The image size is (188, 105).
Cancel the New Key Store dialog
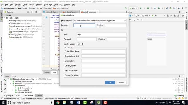(x=122, y=83)
